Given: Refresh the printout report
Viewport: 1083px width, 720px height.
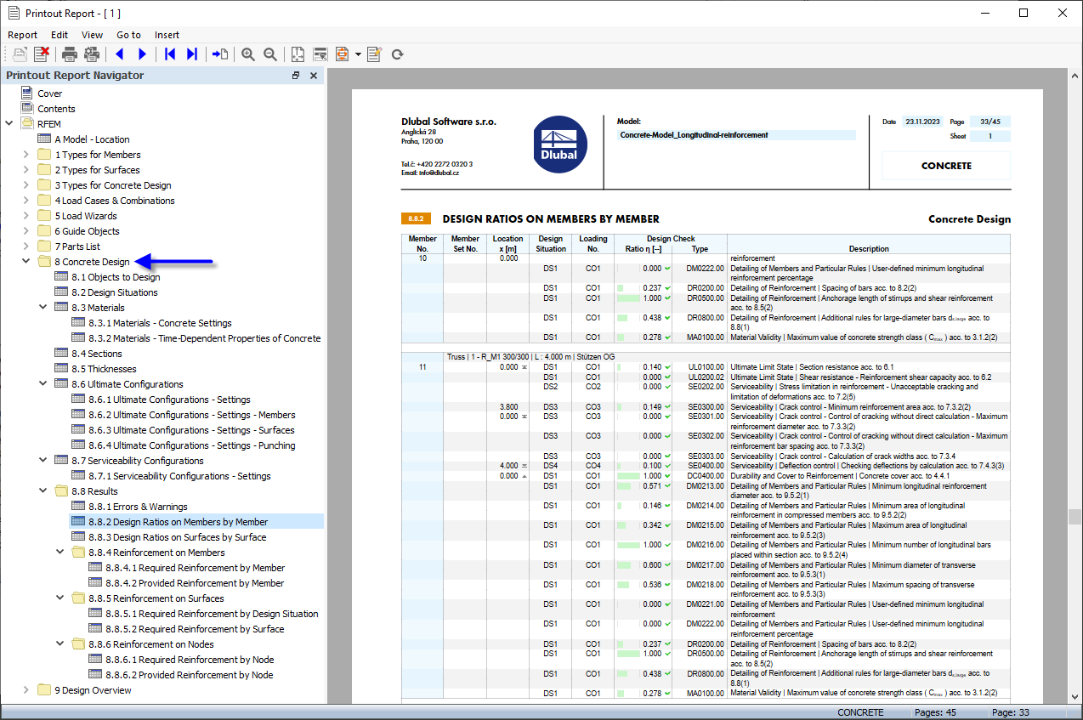Looking at the screenshot, I should click(396, 54).
